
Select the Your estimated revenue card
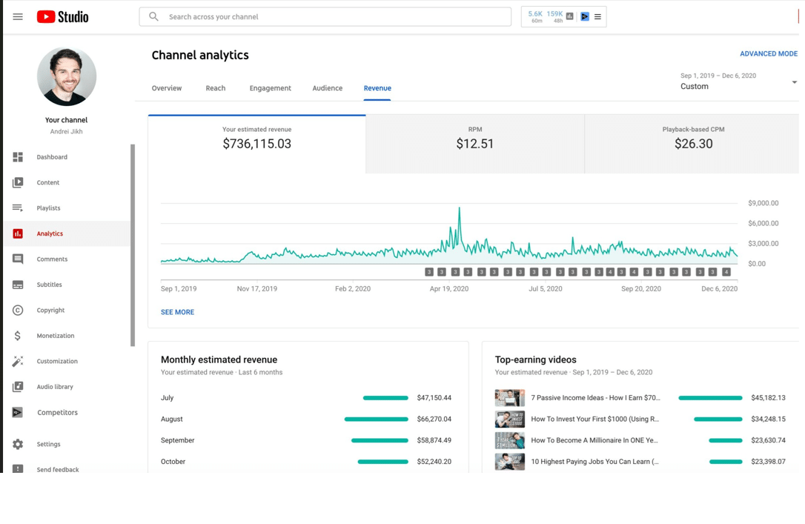click(256, 144)
